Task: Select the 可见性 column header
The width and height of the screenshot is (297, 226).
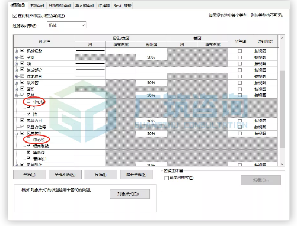Action: [x=44, y=41]
